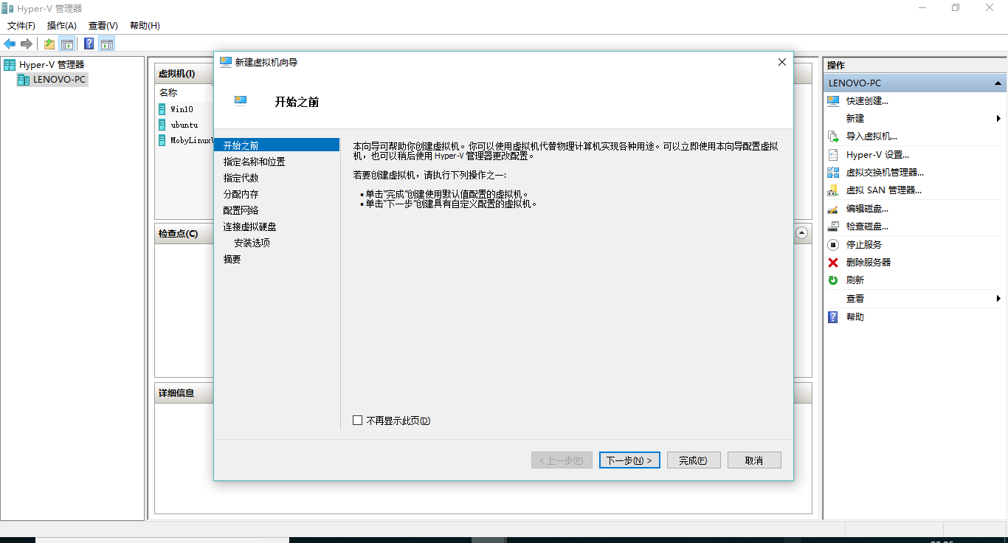Expand the 查看 submenu arrow in actions
The height and width of the screenshot is (543, 1008).
[x=998, y=299]
